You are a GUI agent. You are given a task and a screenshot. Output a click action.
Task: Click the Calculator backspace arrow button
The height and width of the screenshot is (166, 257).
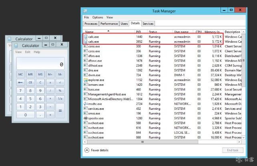(x=20, y=82)
